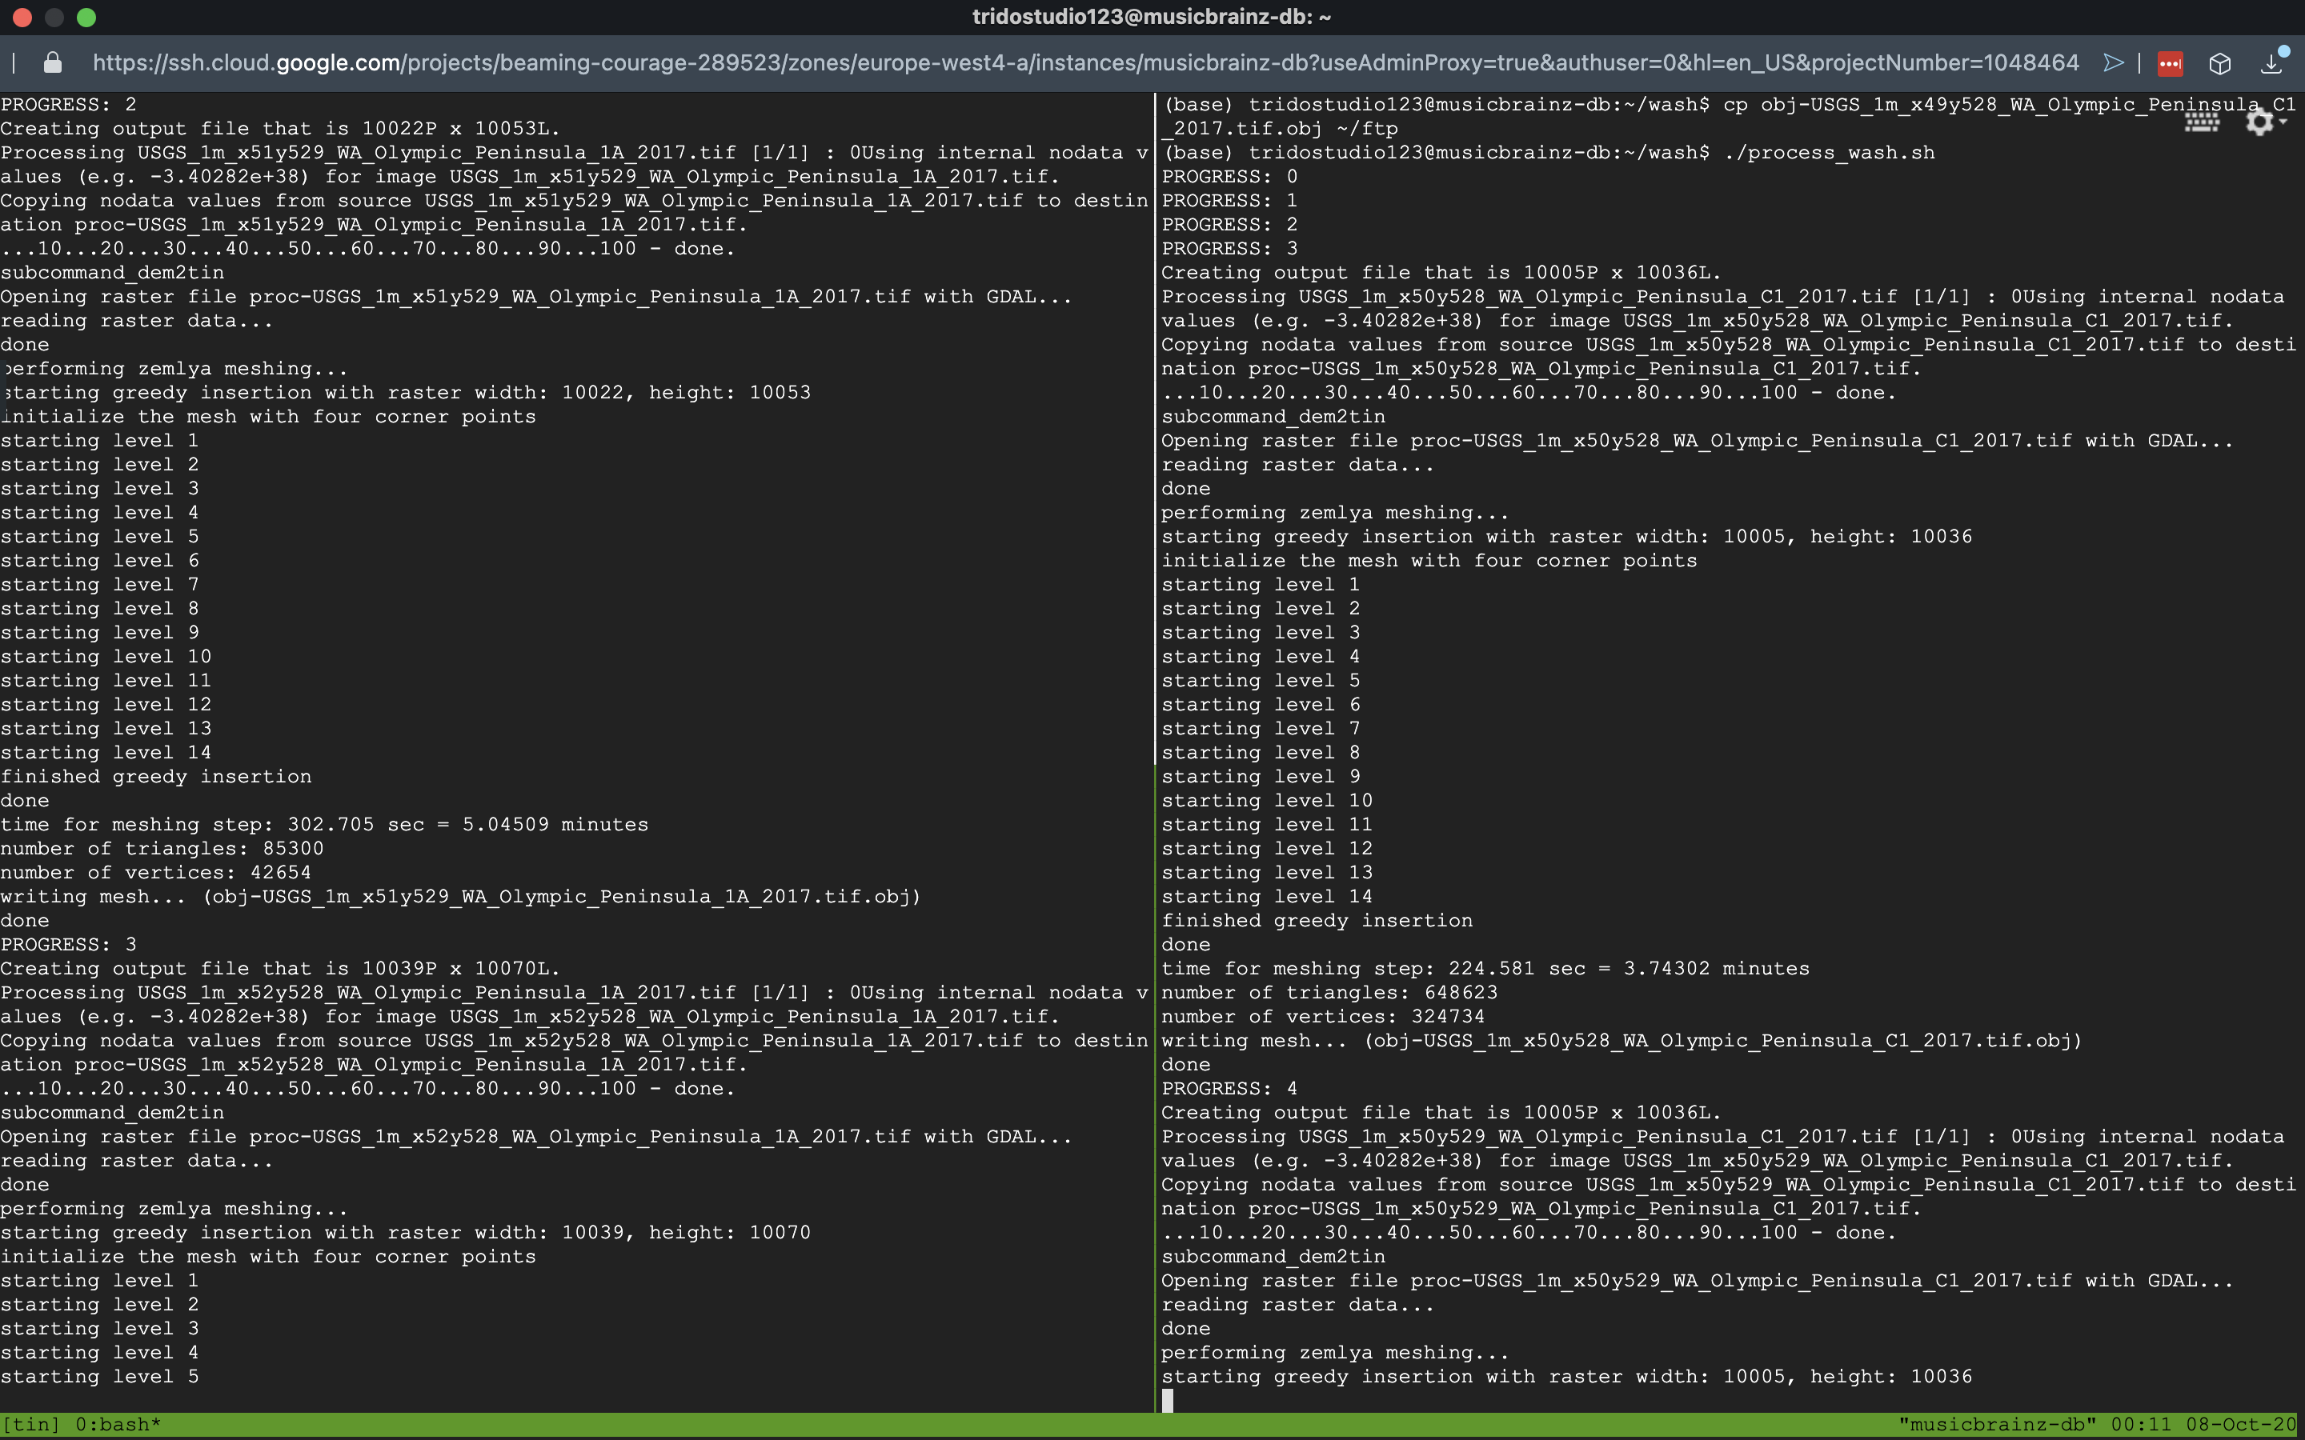Screen dimensions: 2305x1440
Task: Click the lock site-info icon
Action: [x=54, y=63]
